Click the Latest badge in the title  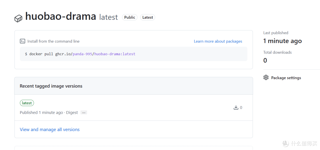tap(148, 17)
